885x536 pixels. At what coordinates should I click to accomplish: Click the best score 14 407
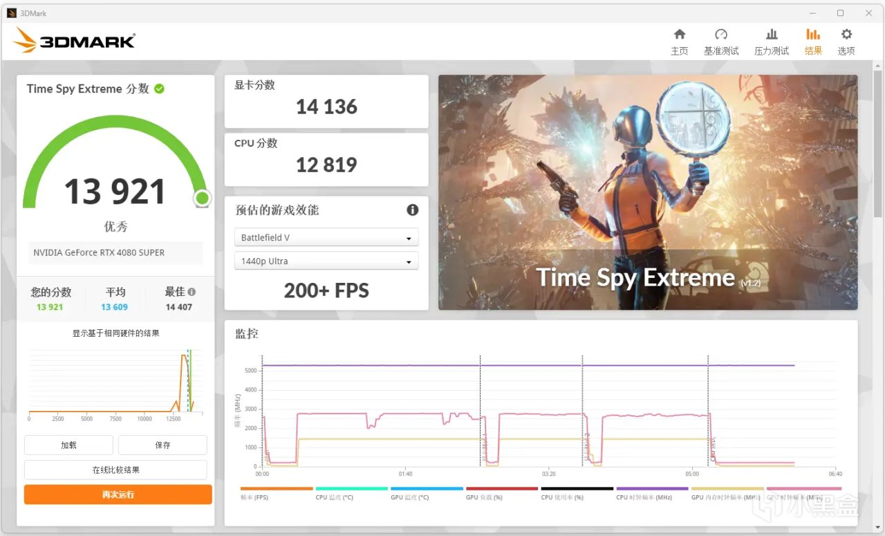179,307
